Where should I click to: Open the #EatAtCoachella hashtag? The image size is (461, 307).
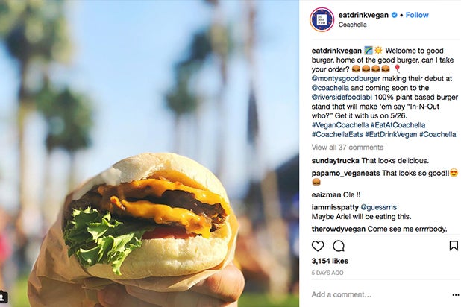click(x=398, y=125)
